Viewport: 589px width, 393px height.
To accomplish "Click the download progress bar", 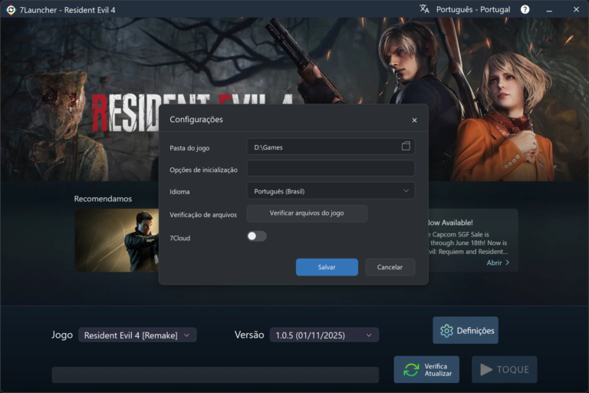I will 216,375.
